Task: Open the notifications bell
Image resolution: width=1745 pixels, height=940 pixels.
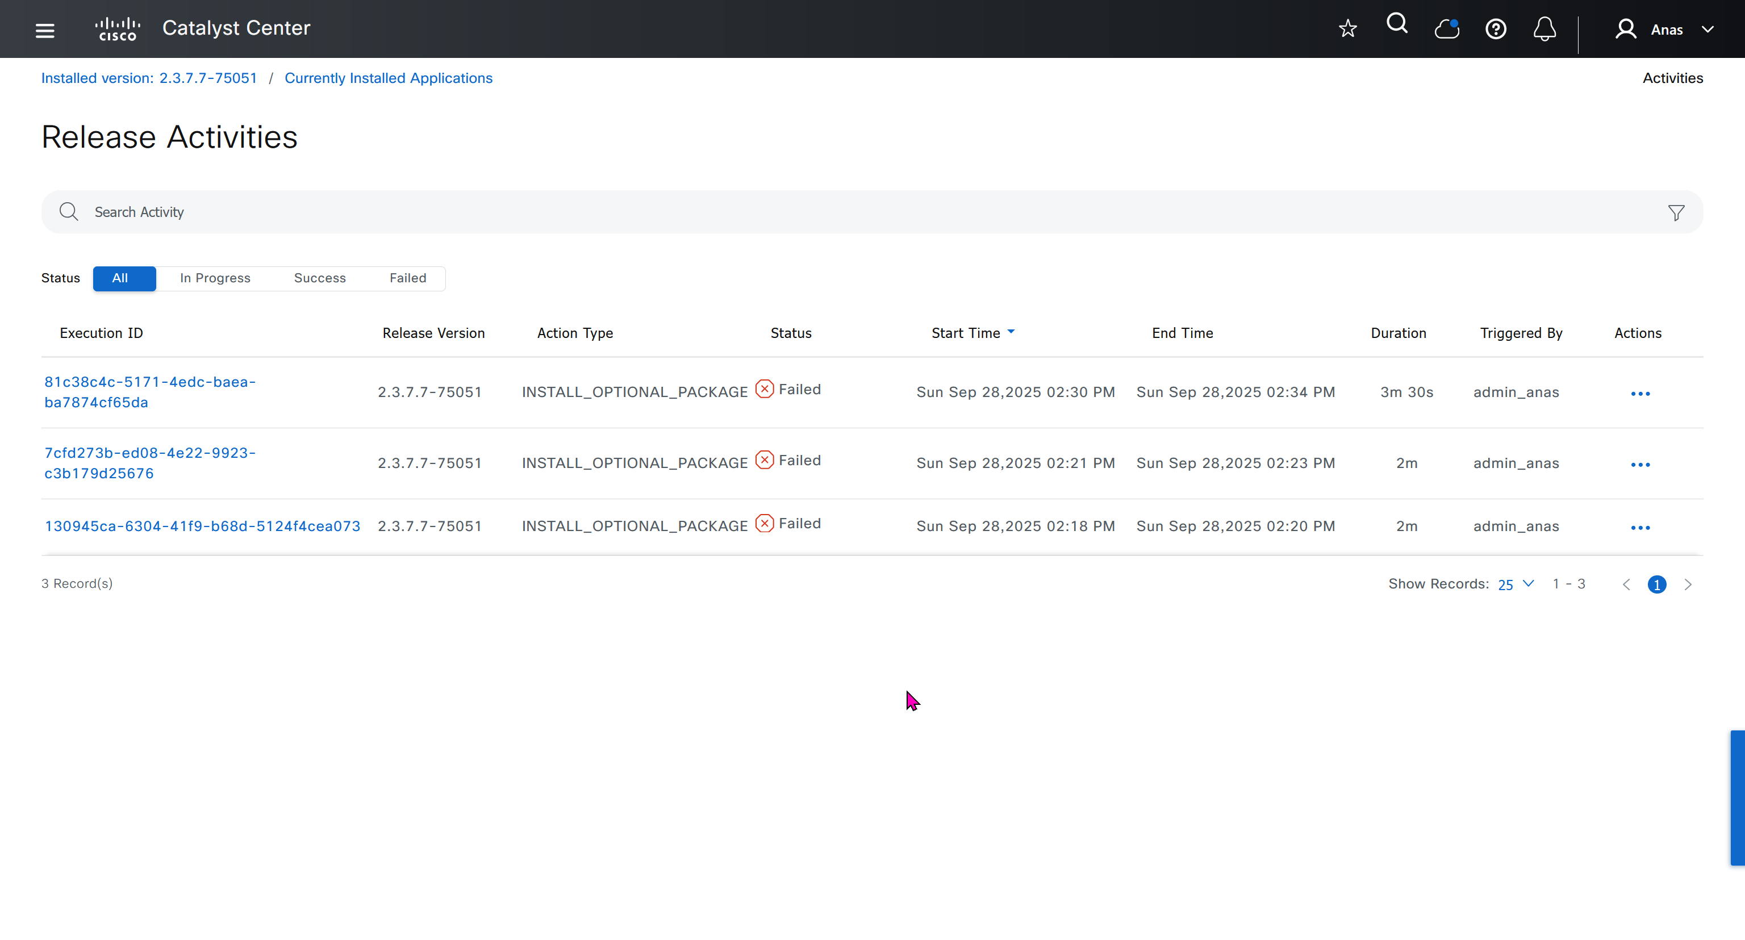Action: click(1544, 29)
